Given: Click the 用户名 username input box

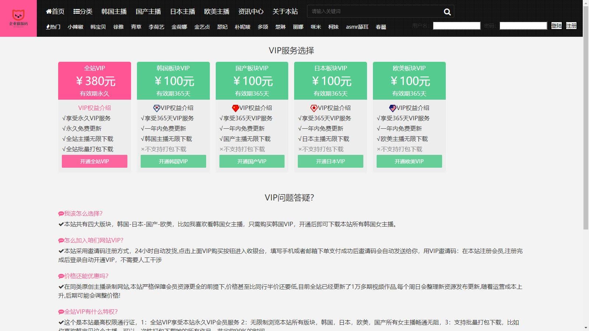Looking at the screenshot, I should (456, 26).
